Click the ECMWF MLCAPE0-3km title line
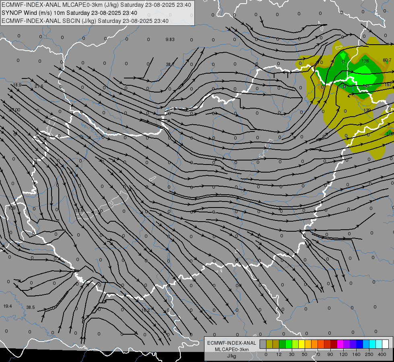The image size is (394, 362). (96, 5)
